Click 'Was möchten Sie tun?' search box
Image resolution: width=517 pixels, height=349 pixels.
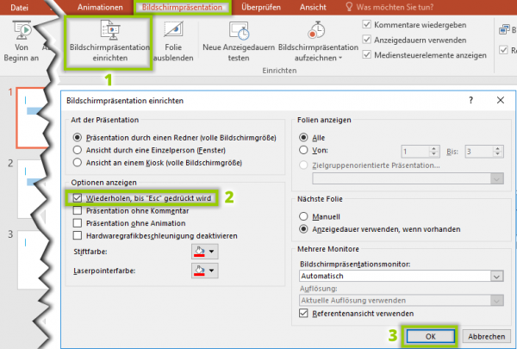(x=395, y=7)
